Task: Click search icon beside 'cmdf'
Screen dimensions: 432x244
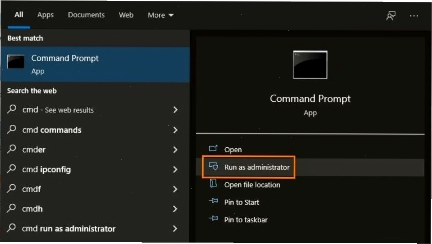Action: point(12,189)
